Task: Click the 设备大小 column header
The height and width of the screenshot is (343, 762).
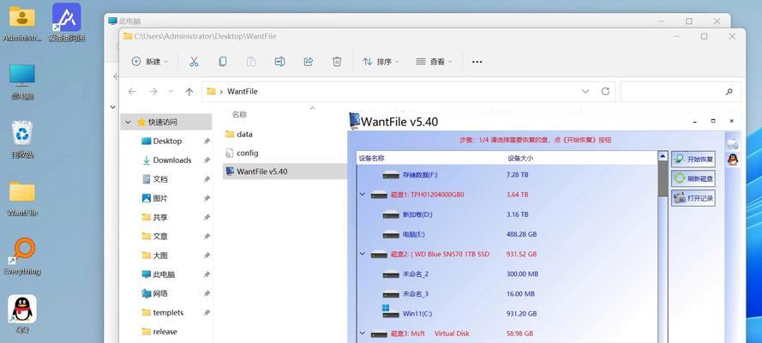Action: pos(581,158)
